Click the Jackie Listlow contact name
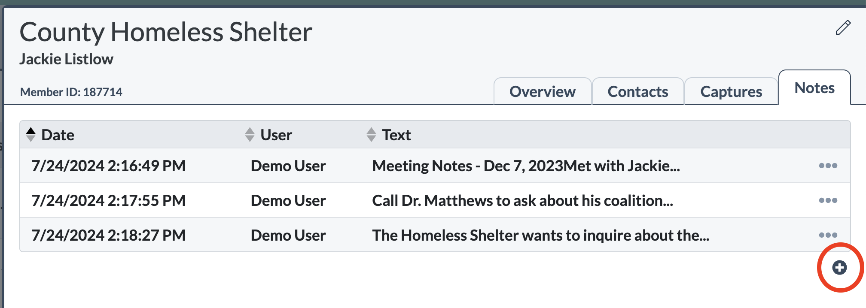This screenshot has height=308, width=866. click(66, 59)
